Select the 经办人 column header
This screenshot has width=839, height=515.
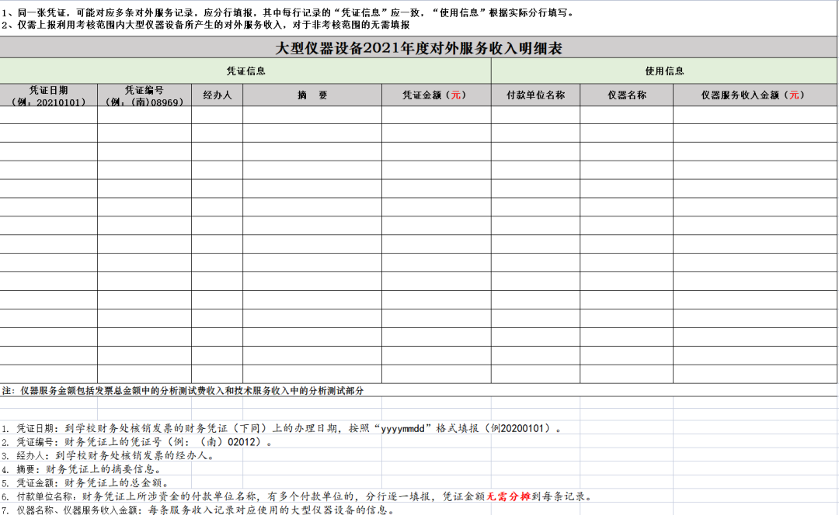coord(218,95)
